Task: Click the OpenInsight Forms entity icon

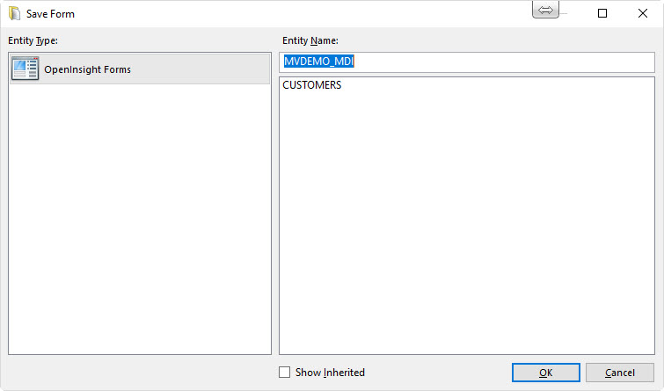Action: click(x=25, y=69)
